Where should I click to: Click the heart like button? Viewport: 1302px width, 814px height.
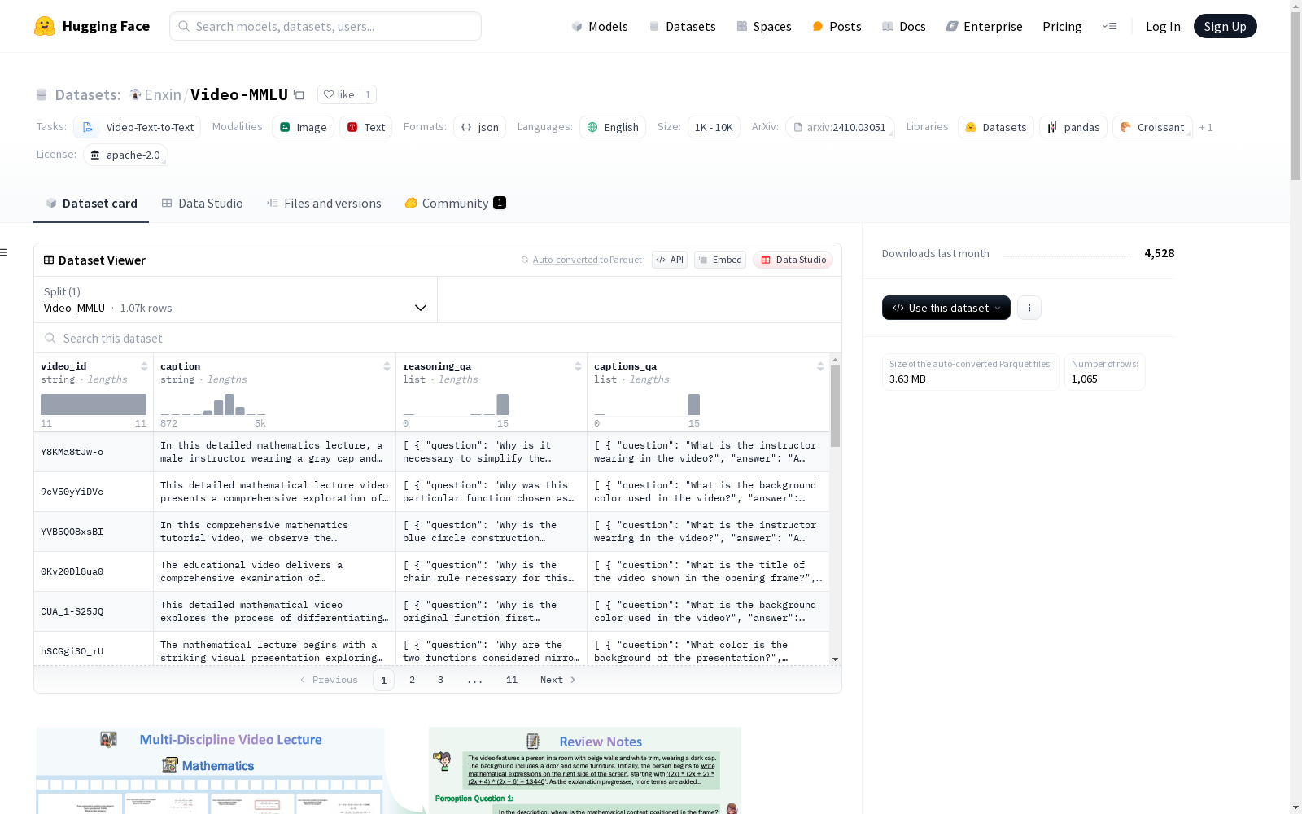339,94
